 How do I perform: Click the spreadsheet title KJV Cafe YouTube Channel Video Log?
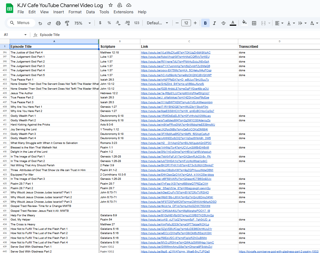[60, 5]
